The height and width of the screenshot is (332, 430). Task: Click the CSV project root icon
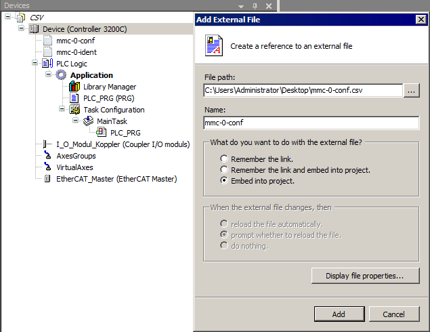point(20,18)
